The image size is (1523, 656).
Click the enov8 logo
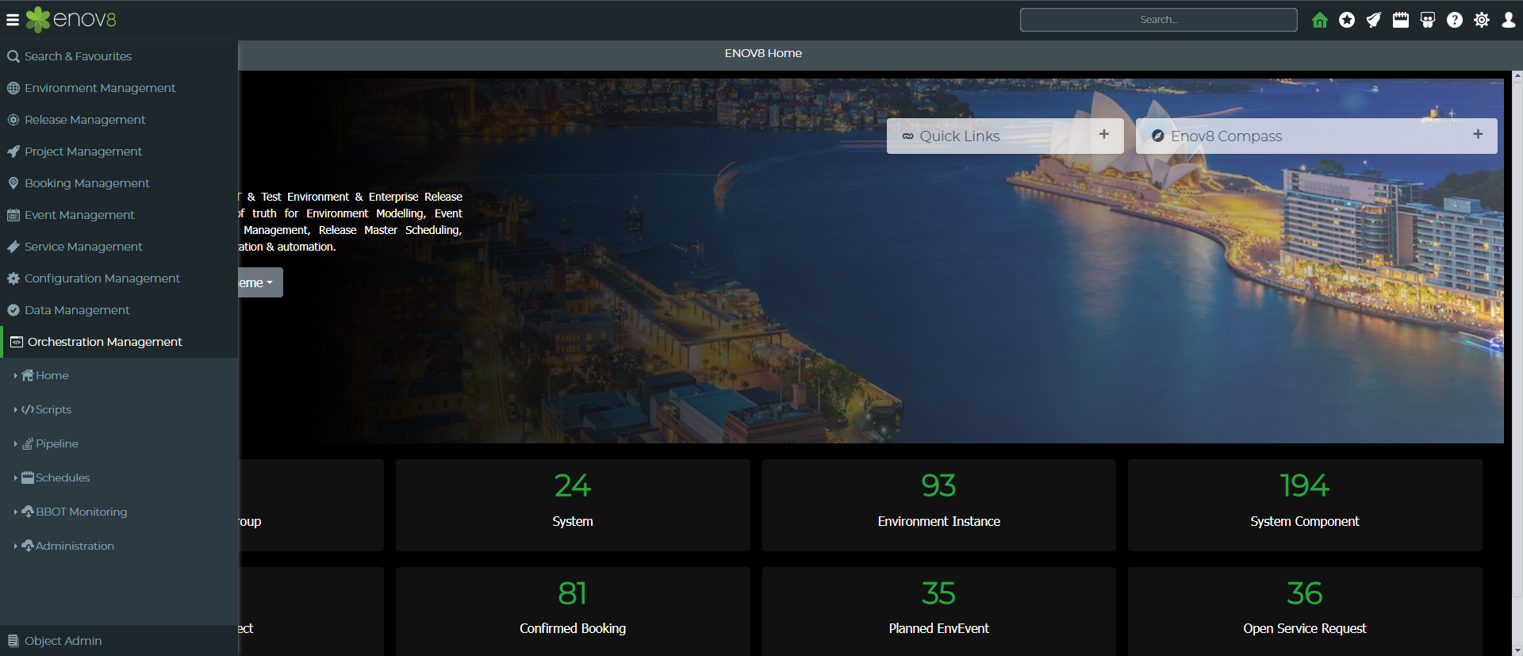click(71, 19)
